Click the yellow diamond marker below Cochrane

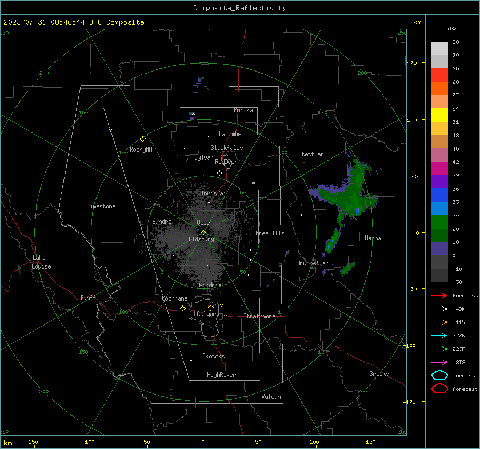[182, 308]
